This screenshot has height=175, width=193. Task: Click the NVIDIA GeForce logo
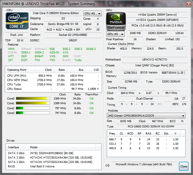116,21
